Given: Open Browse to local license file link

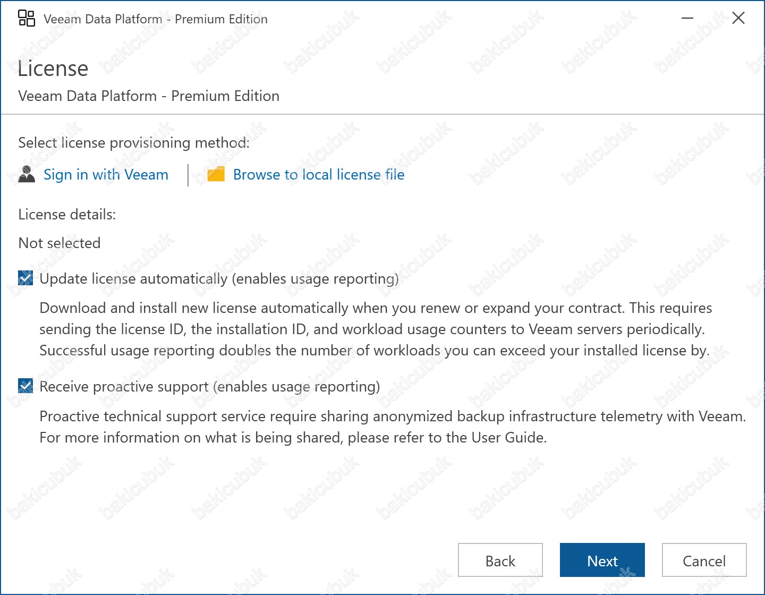Looking at the screenshot, I should pos(319,175).
